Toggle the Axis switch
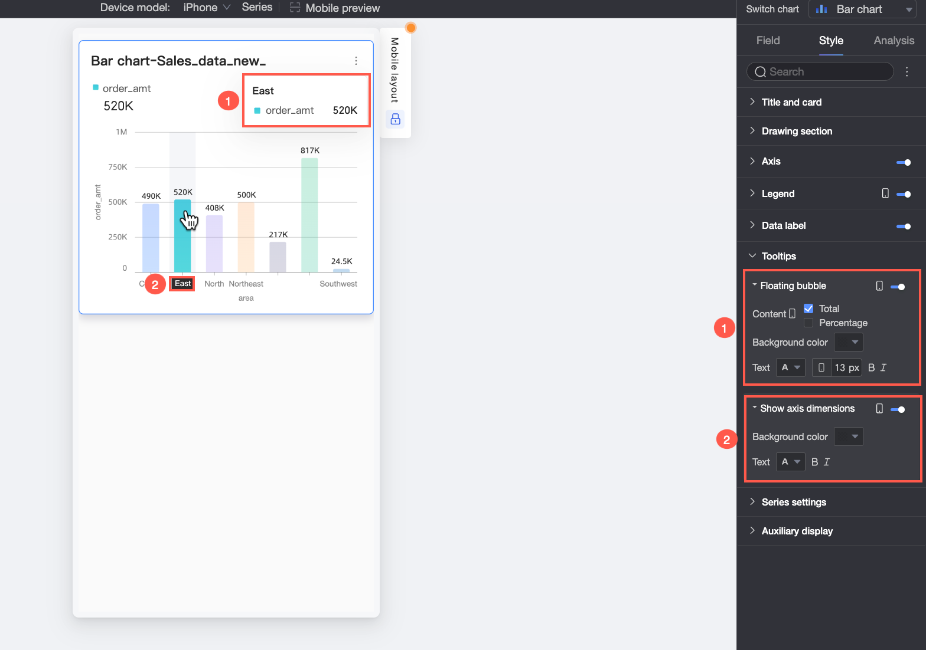Viewport: 926px width, 650px height. pyautogui.click(x=904, y=162)
